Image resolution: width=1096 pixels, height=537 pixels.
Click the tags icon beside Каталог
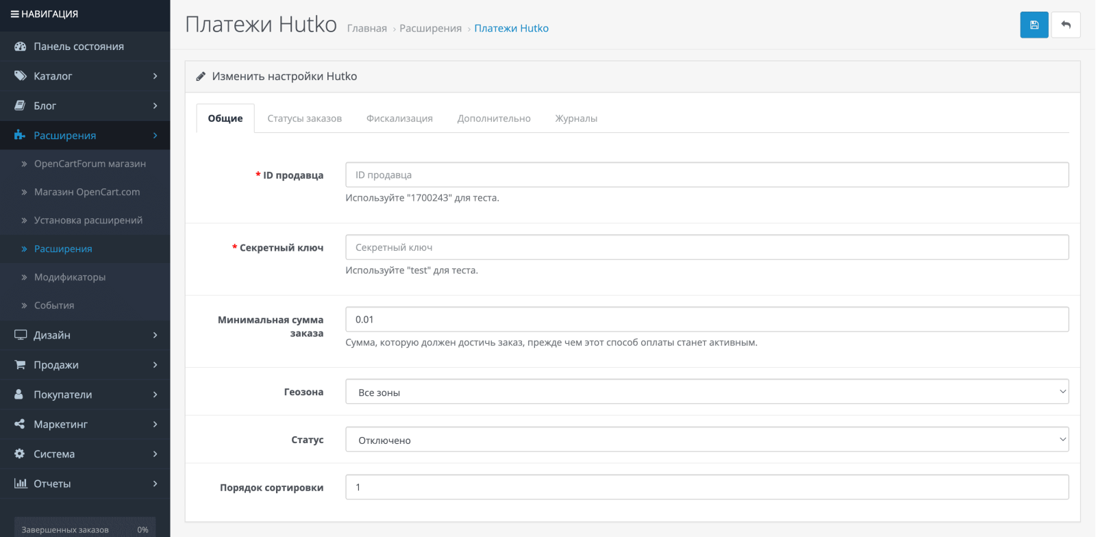pyautogui.click(x=20, y=75)
